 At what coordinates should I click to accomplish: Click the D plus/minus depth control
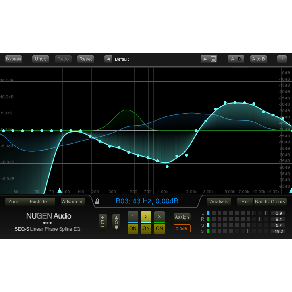pyautogui.click(x=103, y=222)
